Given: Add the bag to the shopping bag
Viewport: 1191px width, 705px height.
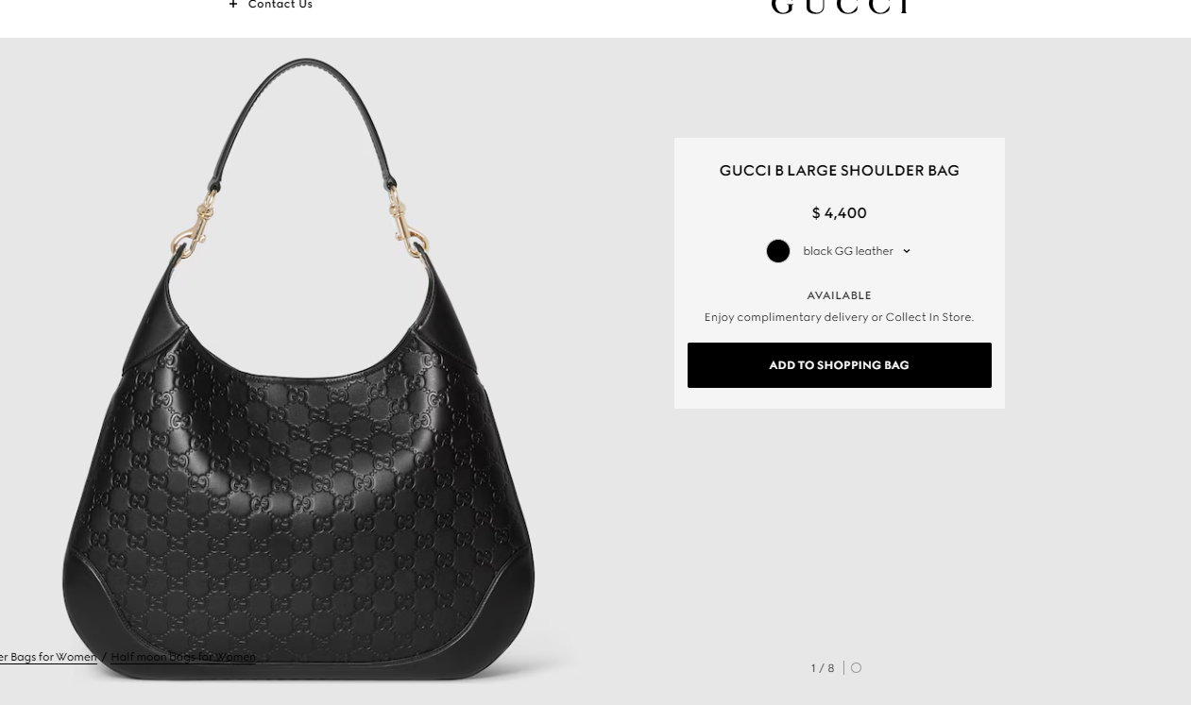Looking at the screenshot, I should click(840, 365).
